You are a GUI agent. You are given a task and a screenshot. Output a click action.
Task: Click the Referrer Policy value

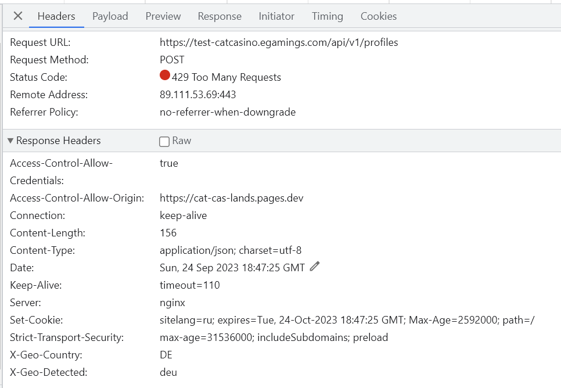(x=227, y=112)
